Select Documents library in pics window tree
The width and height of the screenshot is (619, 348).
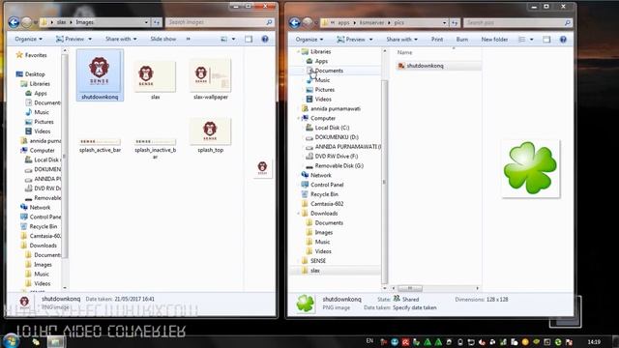click(325, 71)
